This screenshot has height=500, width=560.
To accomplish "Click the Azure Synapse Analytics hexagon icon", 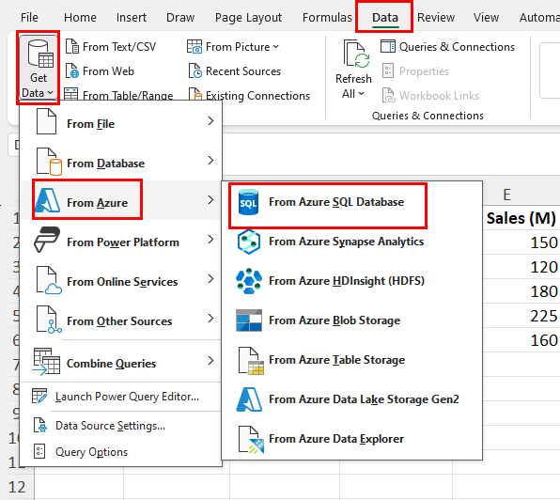I will [248, 242].
